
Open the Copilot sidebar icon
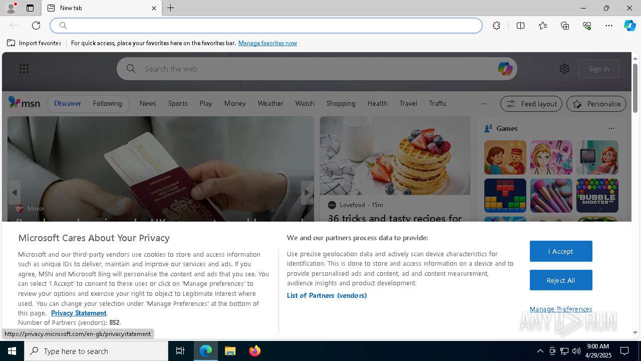pyautogui.click(x=629, y=26)
